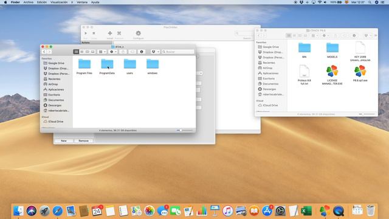The height and width of the screenshot is (219, 389).
Task: Open group-by dropdown in Crack window
Action: pos(315,35)
